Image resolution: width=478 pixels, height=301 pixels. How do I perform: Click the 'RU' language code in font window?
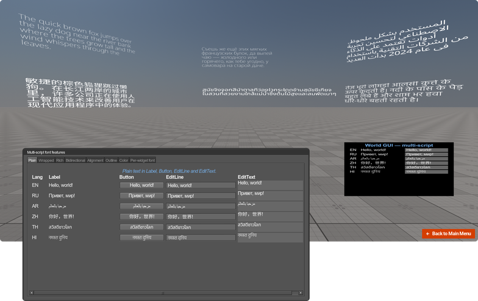point(35,196)
